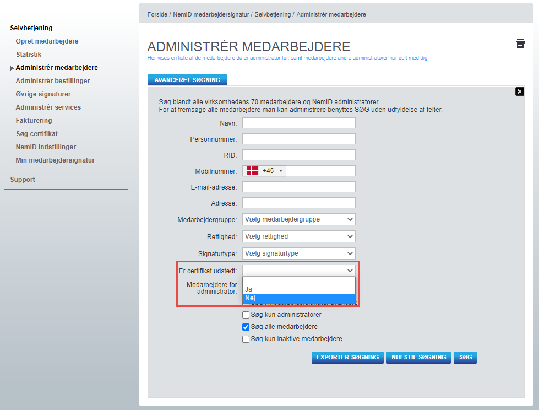Open 'Søg certifikat' in the sidebar
Screen dimensions: 539x410
coord(37,134)
